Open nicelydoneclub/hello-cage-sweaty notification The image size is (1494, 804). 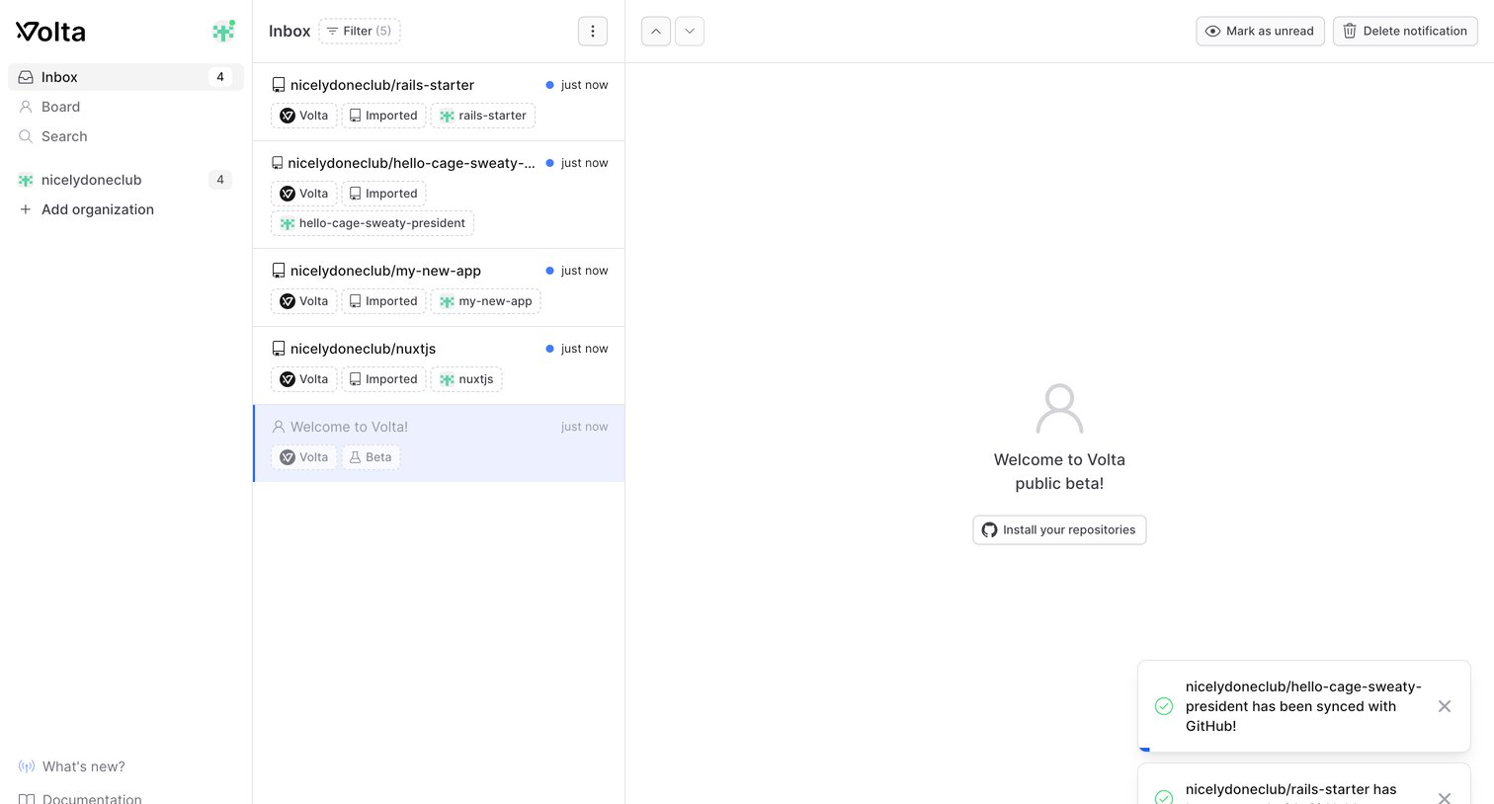tap(439, 195)
